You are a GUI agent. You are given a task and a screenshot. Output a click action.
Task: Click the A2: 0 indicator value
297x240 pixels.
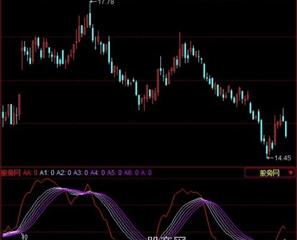coord(64,173)
